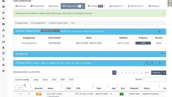
Task: Open the Engagements tab
Action: click(x=73, y=6)
